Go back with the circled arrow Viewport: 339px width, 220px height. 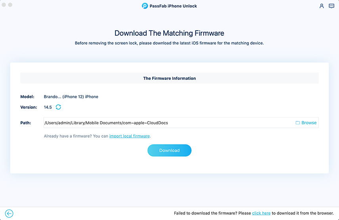[9, 213]
